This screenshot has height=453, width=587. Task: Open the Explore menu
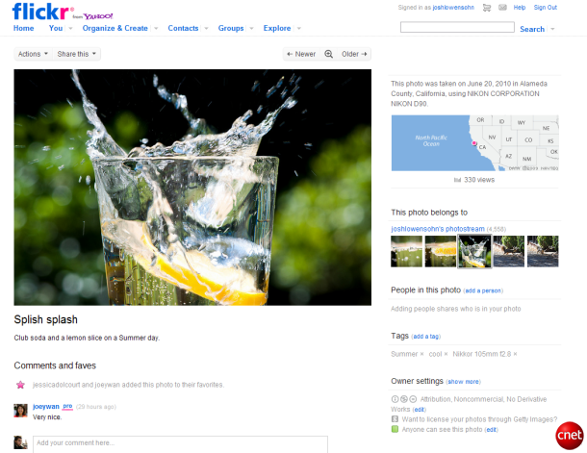(x=277, y=28)
